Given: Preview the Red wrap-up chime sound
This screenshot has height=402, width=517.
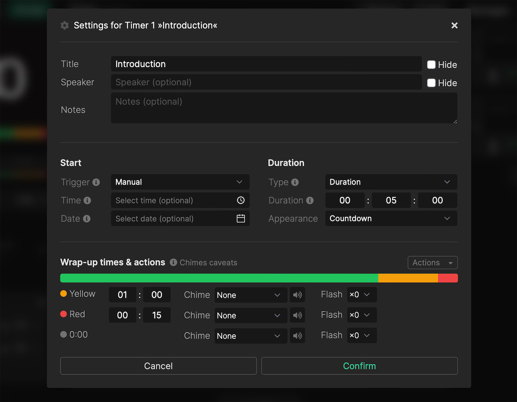Looking at the screenshot, I should coord(297,315).
